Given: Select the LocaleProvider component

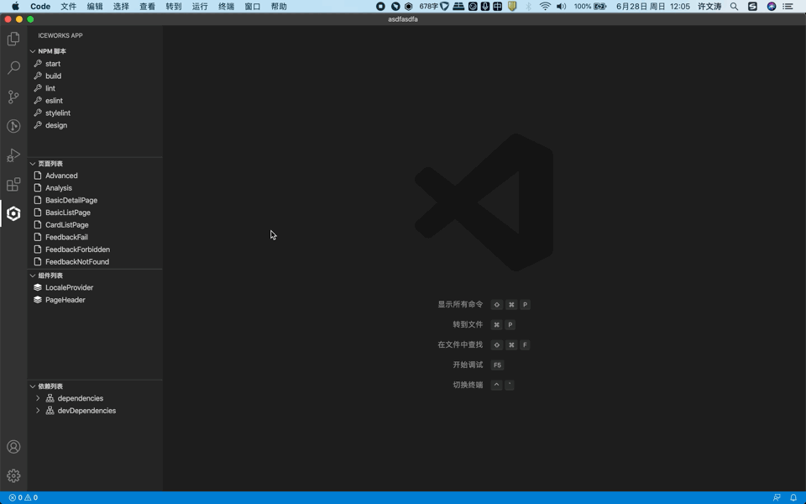Looking at the screenshot, I should 95,288.
